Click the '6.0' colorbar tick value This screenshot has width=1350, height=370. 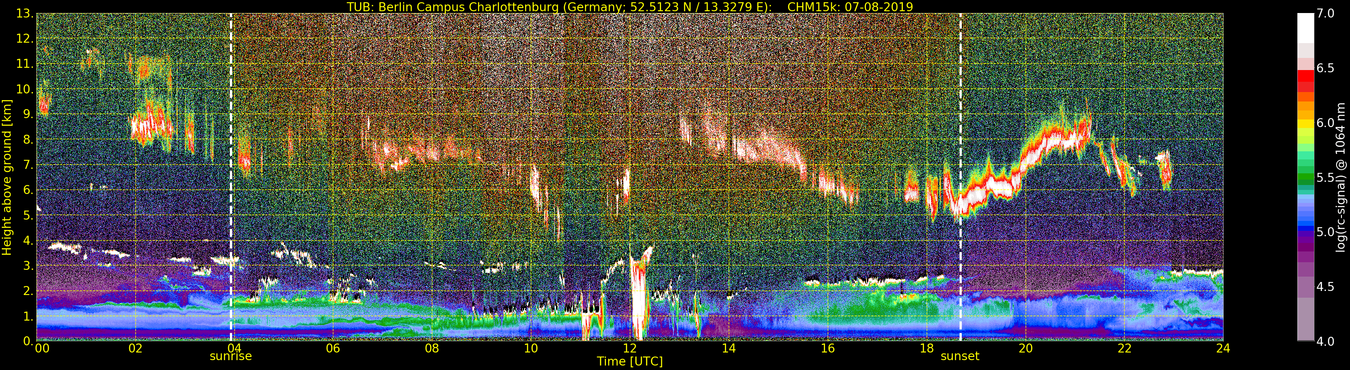(x=1326, y=123)
